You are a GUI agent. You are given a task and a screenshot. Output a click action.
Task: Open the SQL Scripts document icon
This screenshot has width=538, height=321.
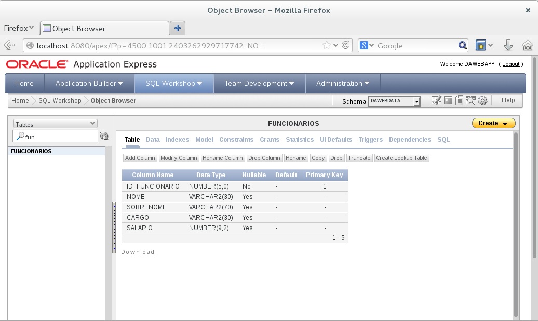point(459,101)
